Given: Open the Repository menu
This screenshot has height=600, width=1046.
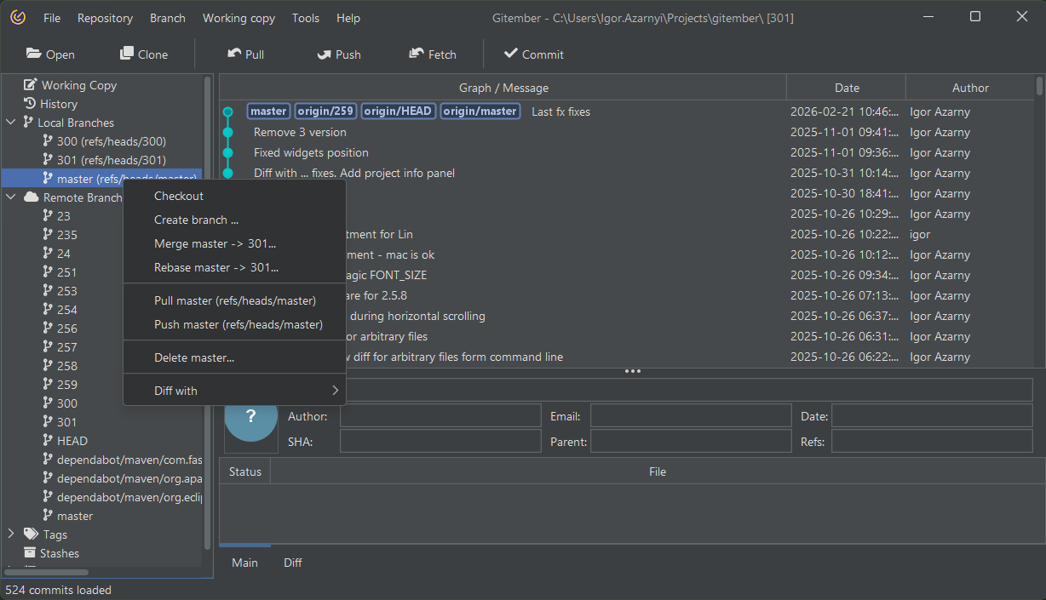Looking at the screenshot, I should (x=105, y=18).
